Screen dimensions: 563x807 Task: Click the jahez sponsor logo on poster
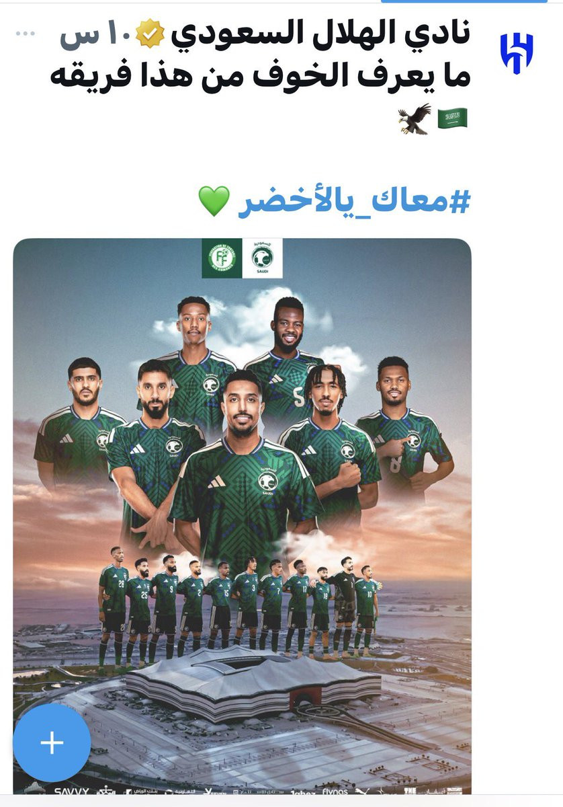point(301,792)
